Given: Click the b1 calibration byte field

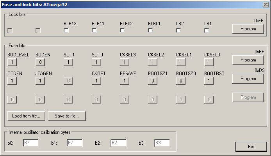Looking at the screenshot, I should click(x=75, y=143).
